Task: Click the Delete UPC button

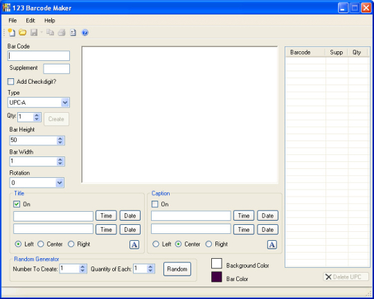Action: point(346,277)
